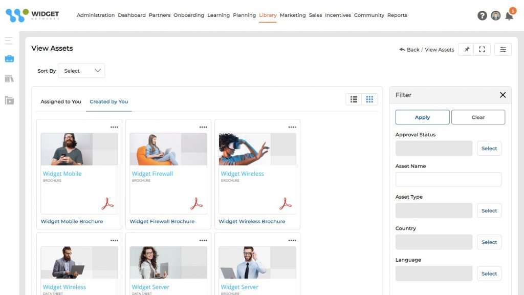524x295 pixels.
Task: Switch to grid view layout
Action: coord(369,99)
